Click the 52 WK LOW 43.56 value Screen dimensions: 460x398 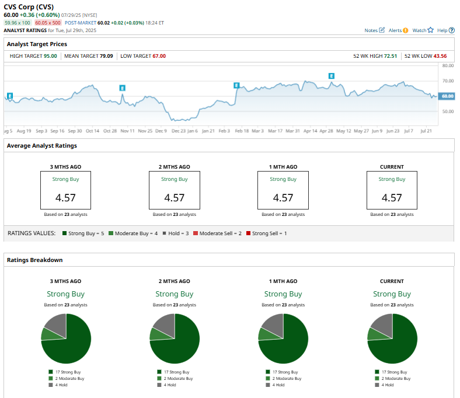[440, 56]
